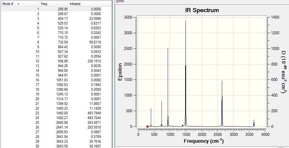Click the Epsilon axis label
This screenshot has height=148, width=289.
click(120, 72)
